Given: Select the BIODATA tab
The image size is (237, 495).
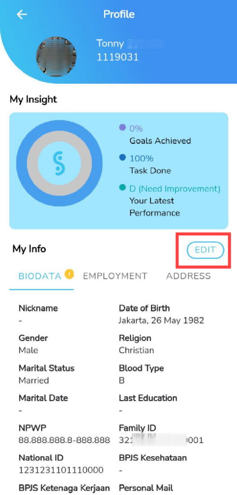Looking at the screenshot, I should click(40, 276).
